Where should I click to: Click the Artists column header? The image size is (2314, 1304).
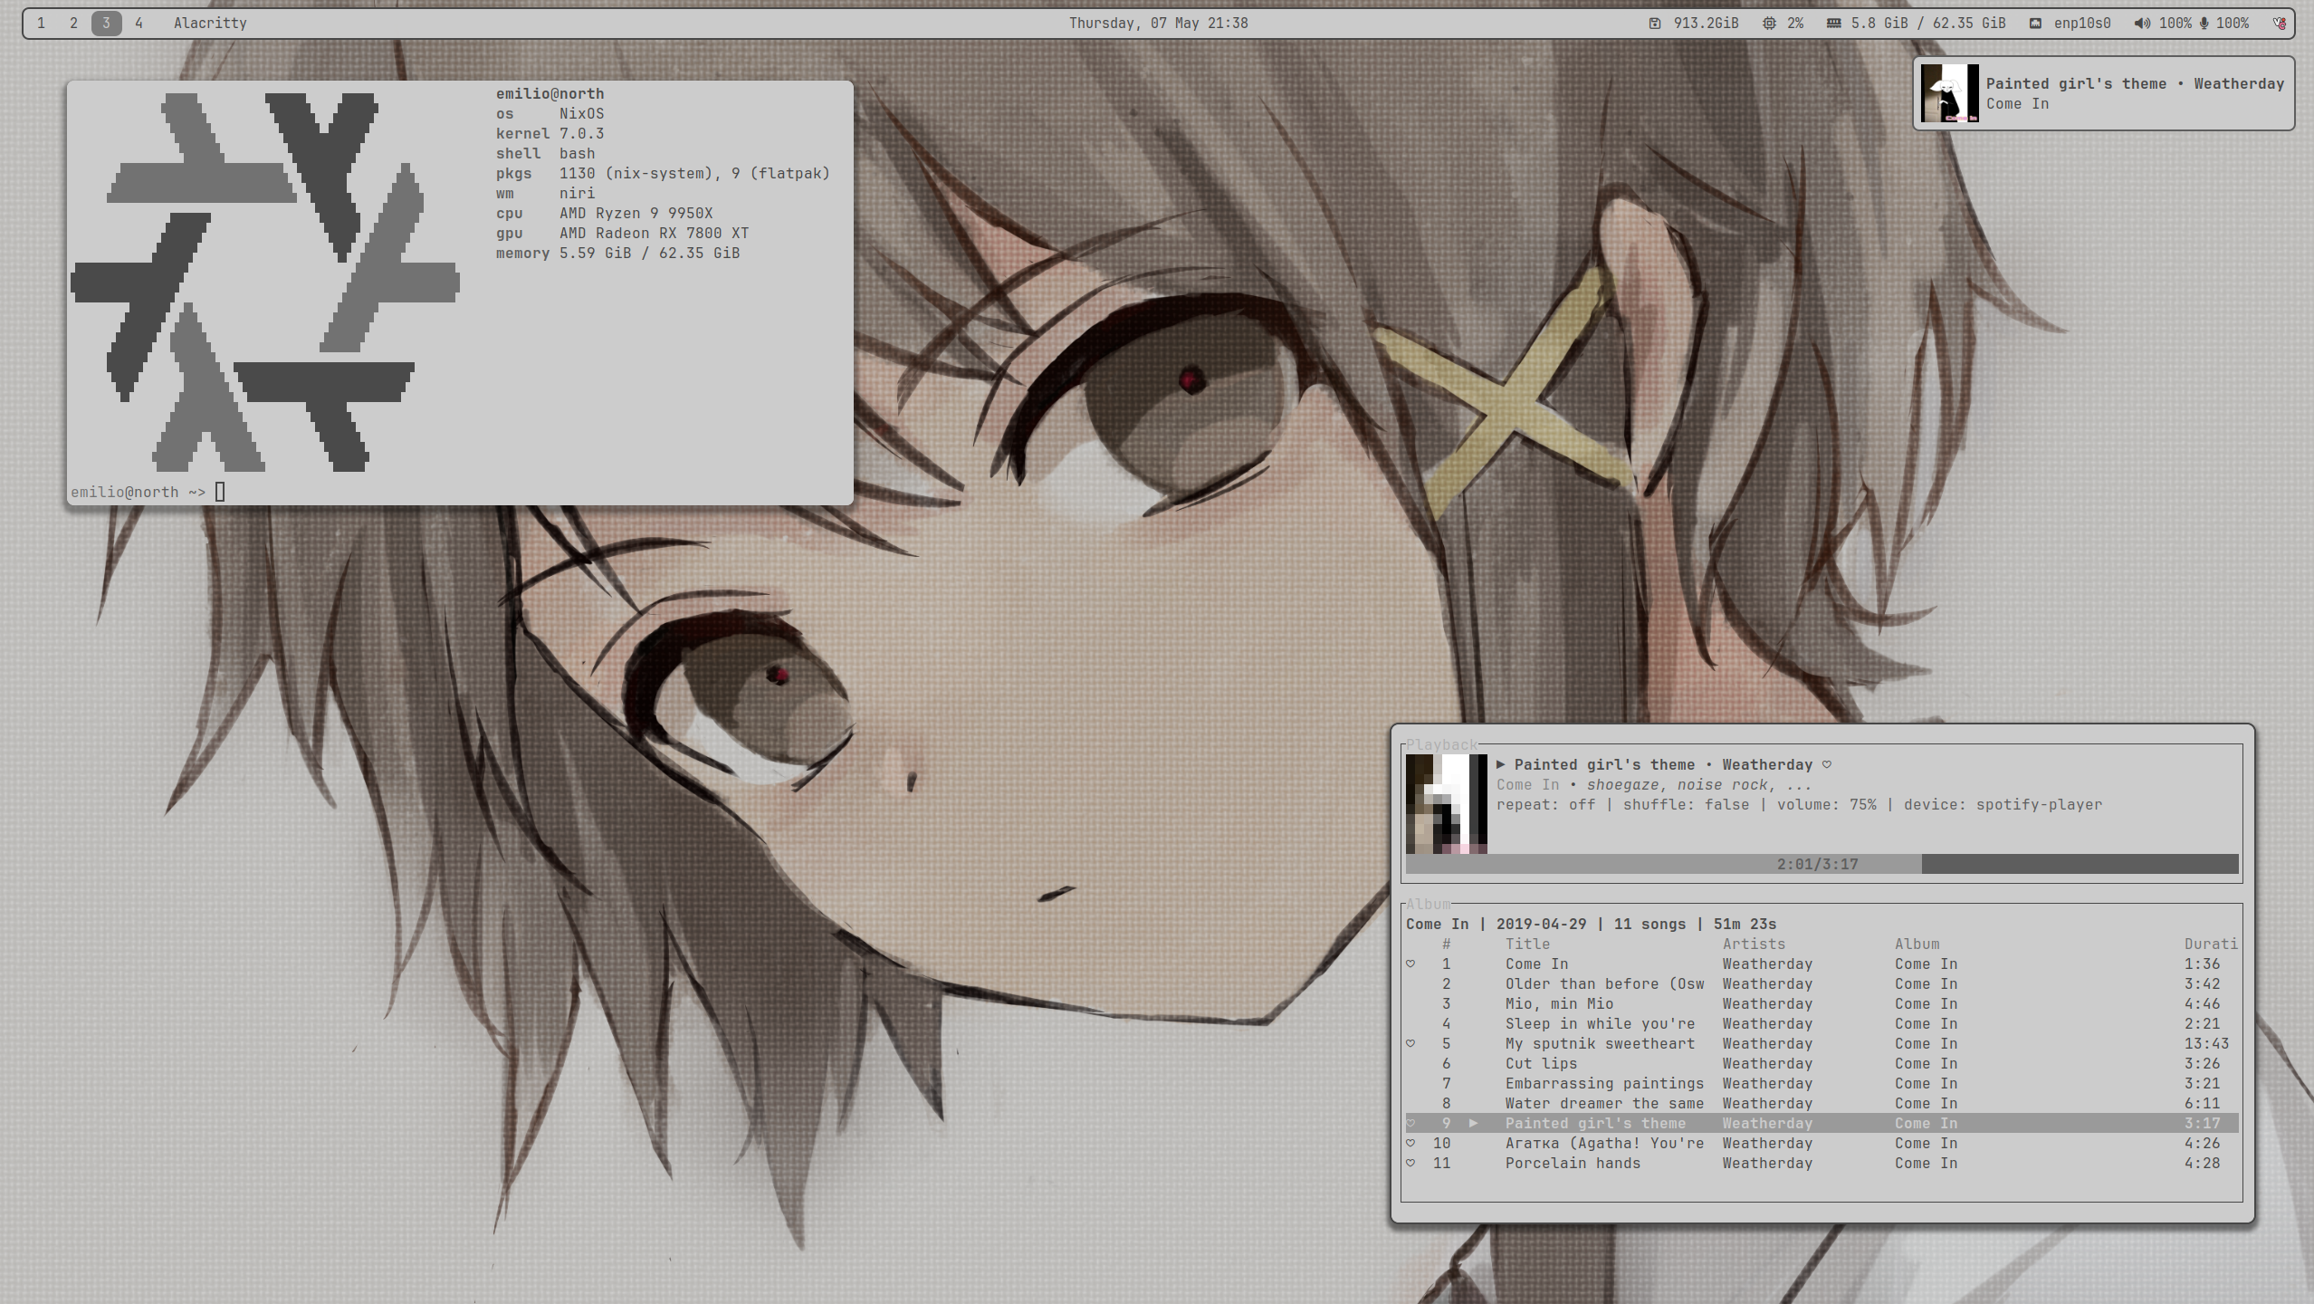pos(1755,944)
